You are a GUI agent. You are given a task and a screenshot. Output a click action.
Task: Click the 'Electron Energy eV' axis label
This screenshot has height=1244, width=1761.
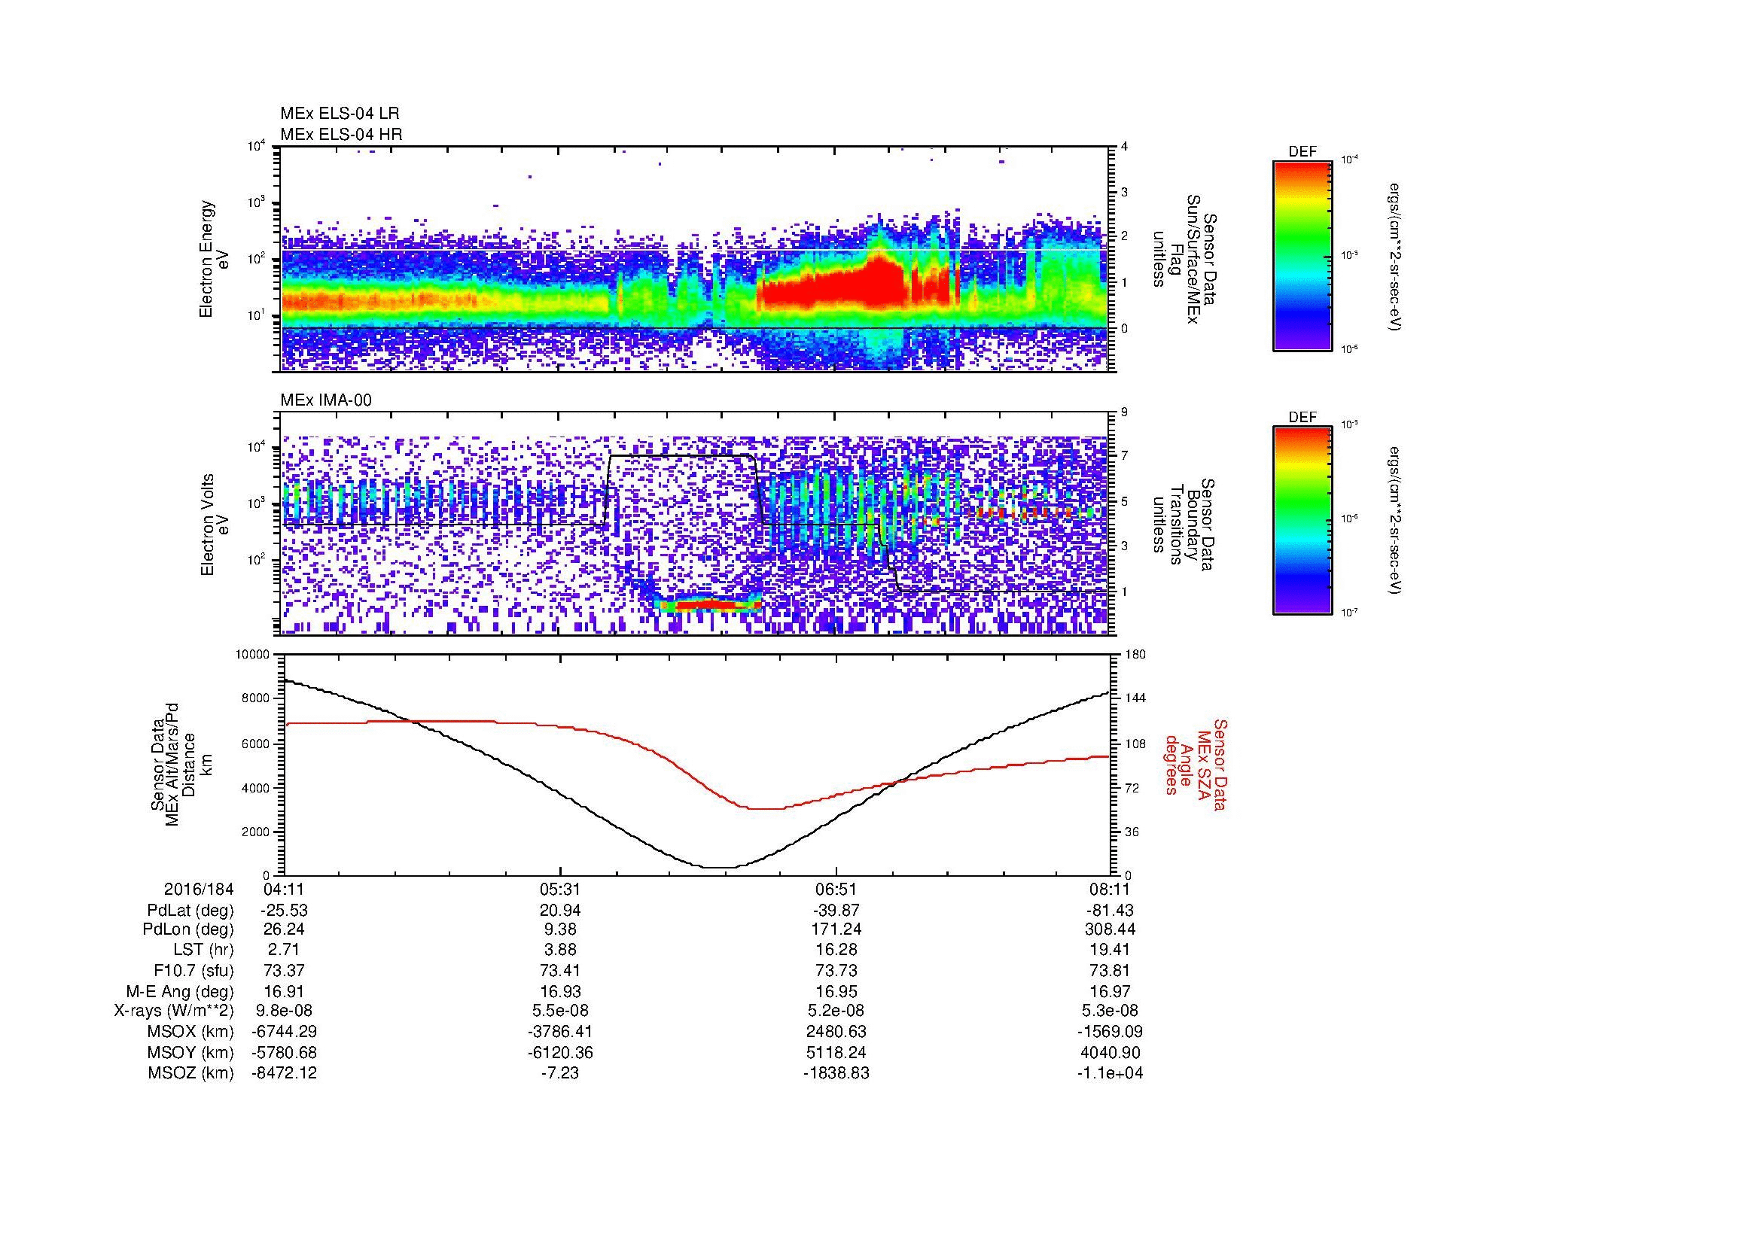[214, 259]
